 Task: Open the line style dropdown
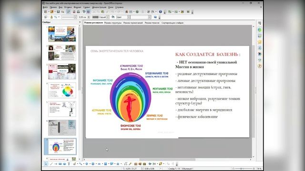coord(76,17)
